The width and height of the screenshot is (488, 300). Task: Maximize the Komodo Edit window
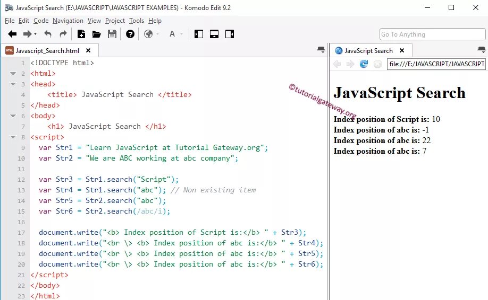[x=451, y=8]
